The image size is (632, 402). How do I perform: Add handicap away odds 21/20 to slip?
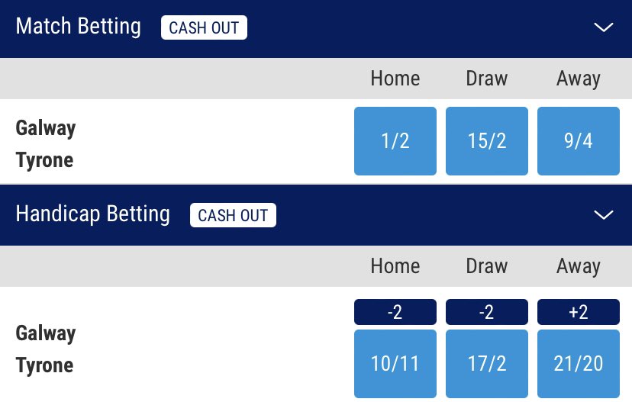coord(579,364)
